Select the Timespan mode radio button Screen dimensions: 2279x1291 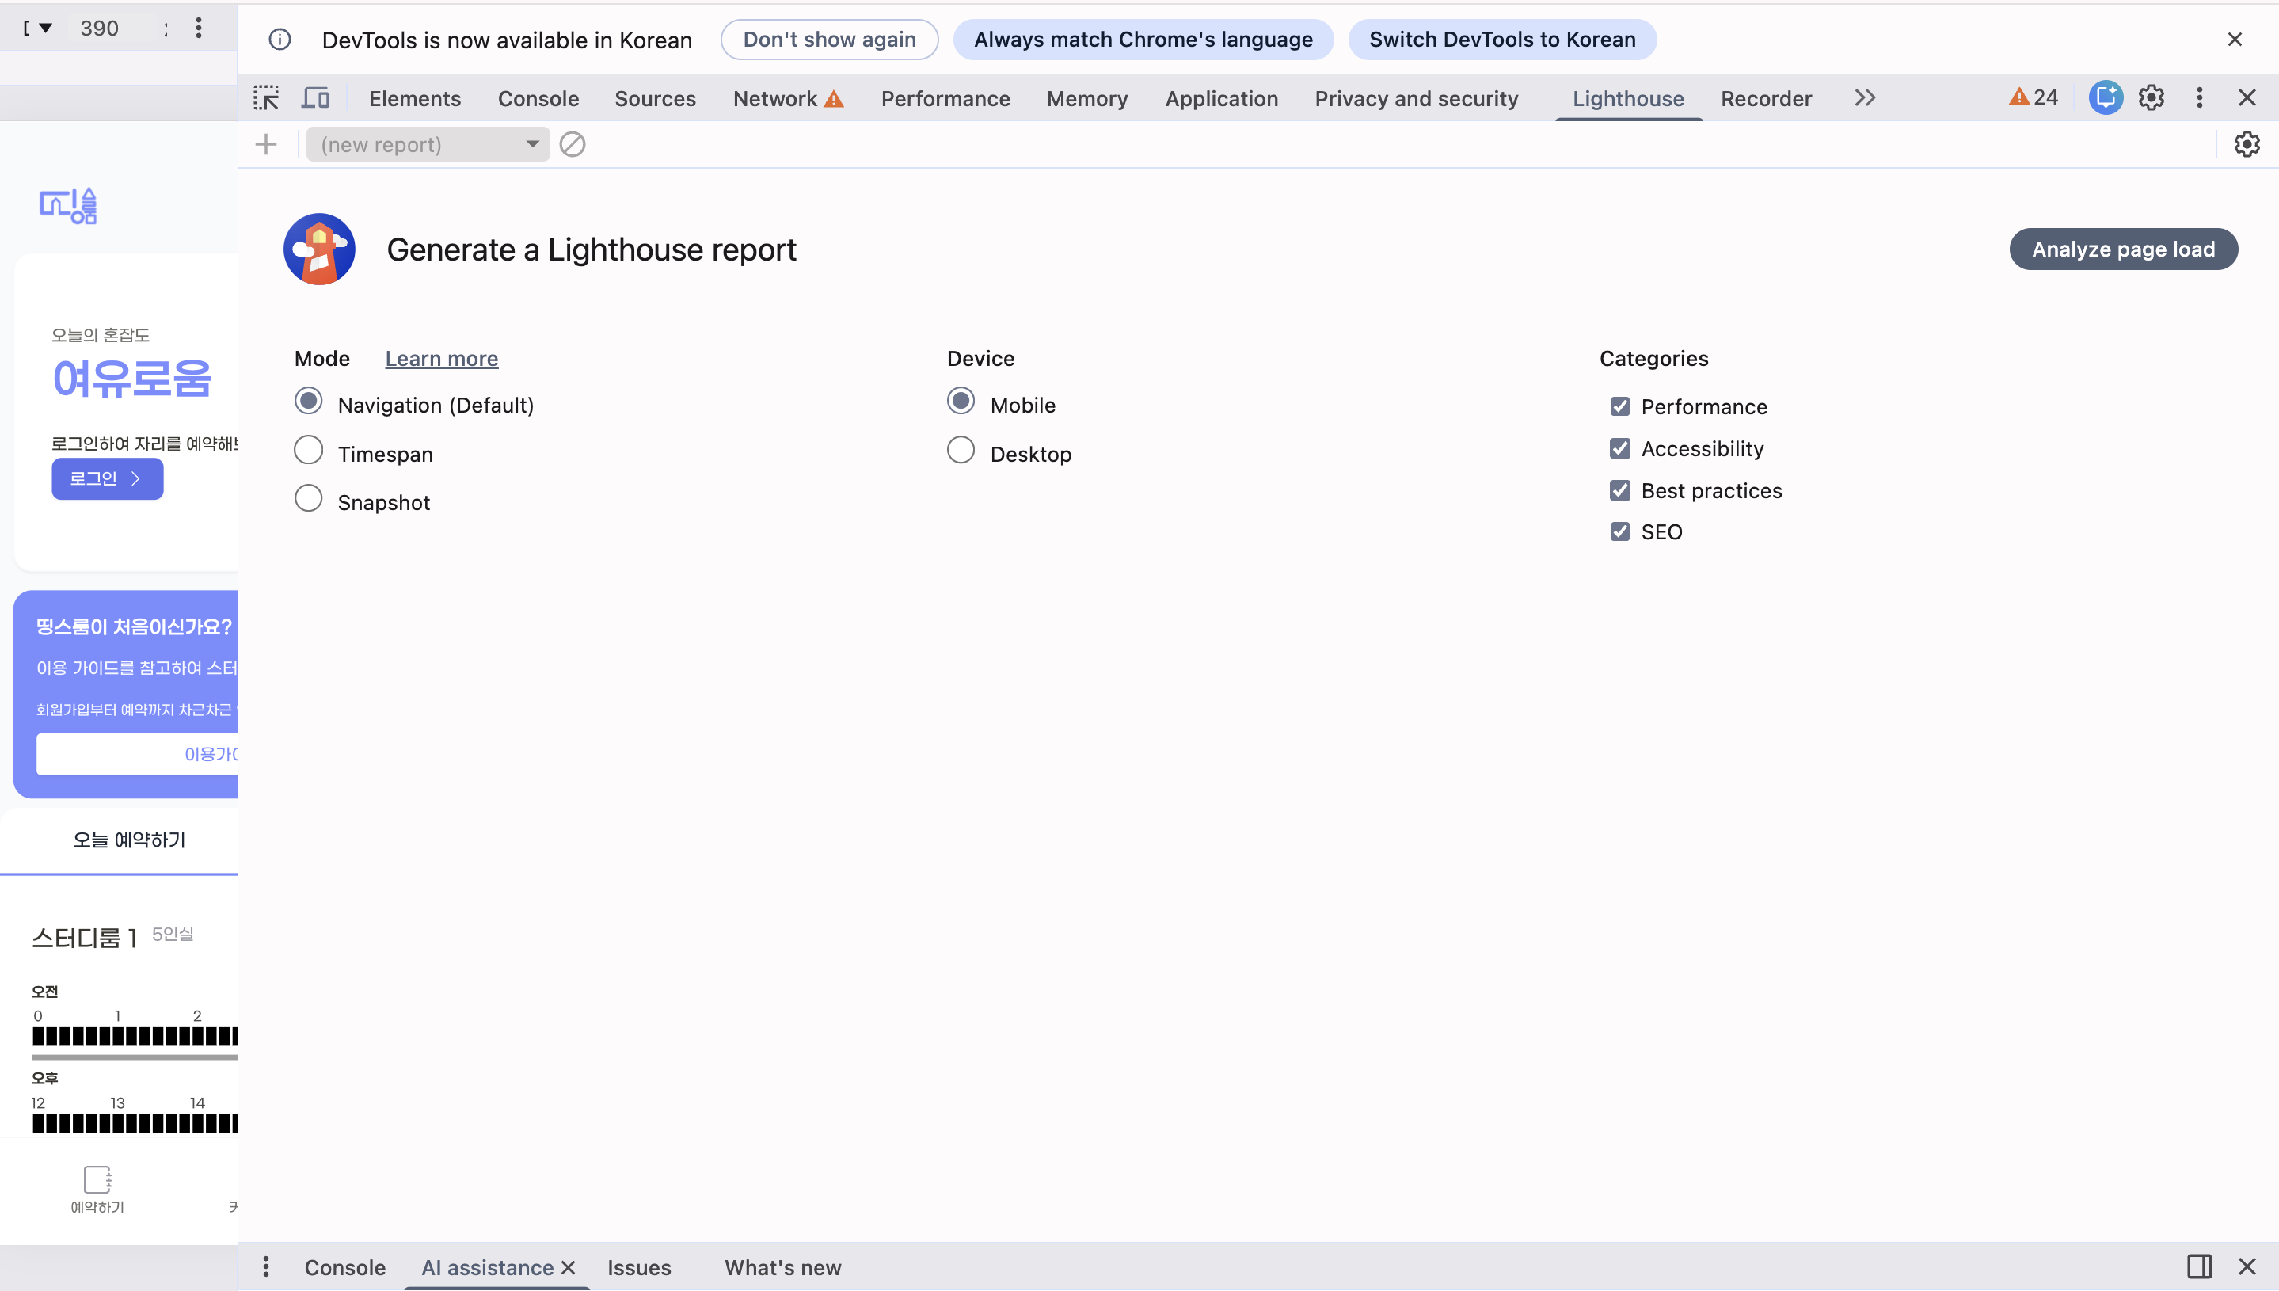309,451
